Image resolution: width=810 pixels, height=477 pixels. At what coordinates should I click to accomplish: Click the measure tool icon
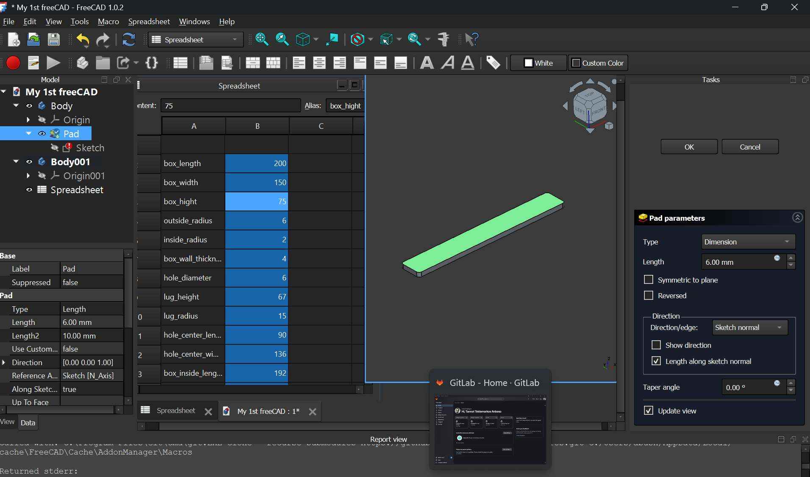(x=444, y=39)
